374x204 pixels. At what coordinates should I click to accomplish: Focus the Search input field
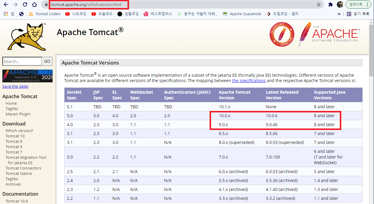pyautogui.click(x=22, y=61)
